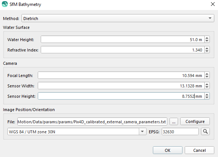This screenshot has width=218, height=157.
Task: Decrease Water Height with down arrow
Action: tap(207, 41)
